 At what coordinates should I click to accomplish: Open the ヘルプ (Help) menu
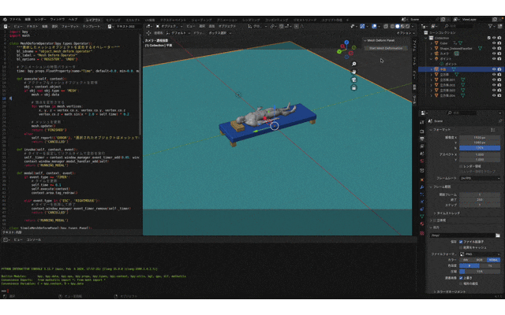[73, 20]
